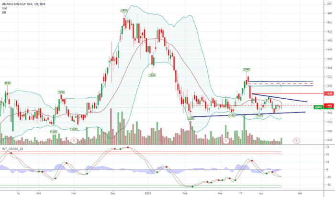Click the 1400 price axis label
This screenshot has height=197, width=335.
[x=329, y=59]
